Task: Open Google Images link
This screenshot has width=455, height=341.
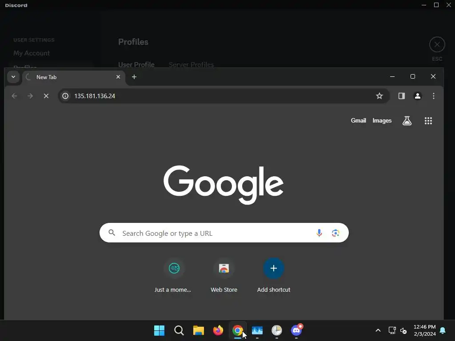Action: click(x=382, y=121)
